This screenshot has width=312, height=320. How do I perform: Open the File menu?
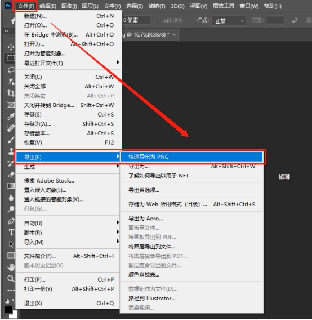pyautogui.click(x=26, y=6)
